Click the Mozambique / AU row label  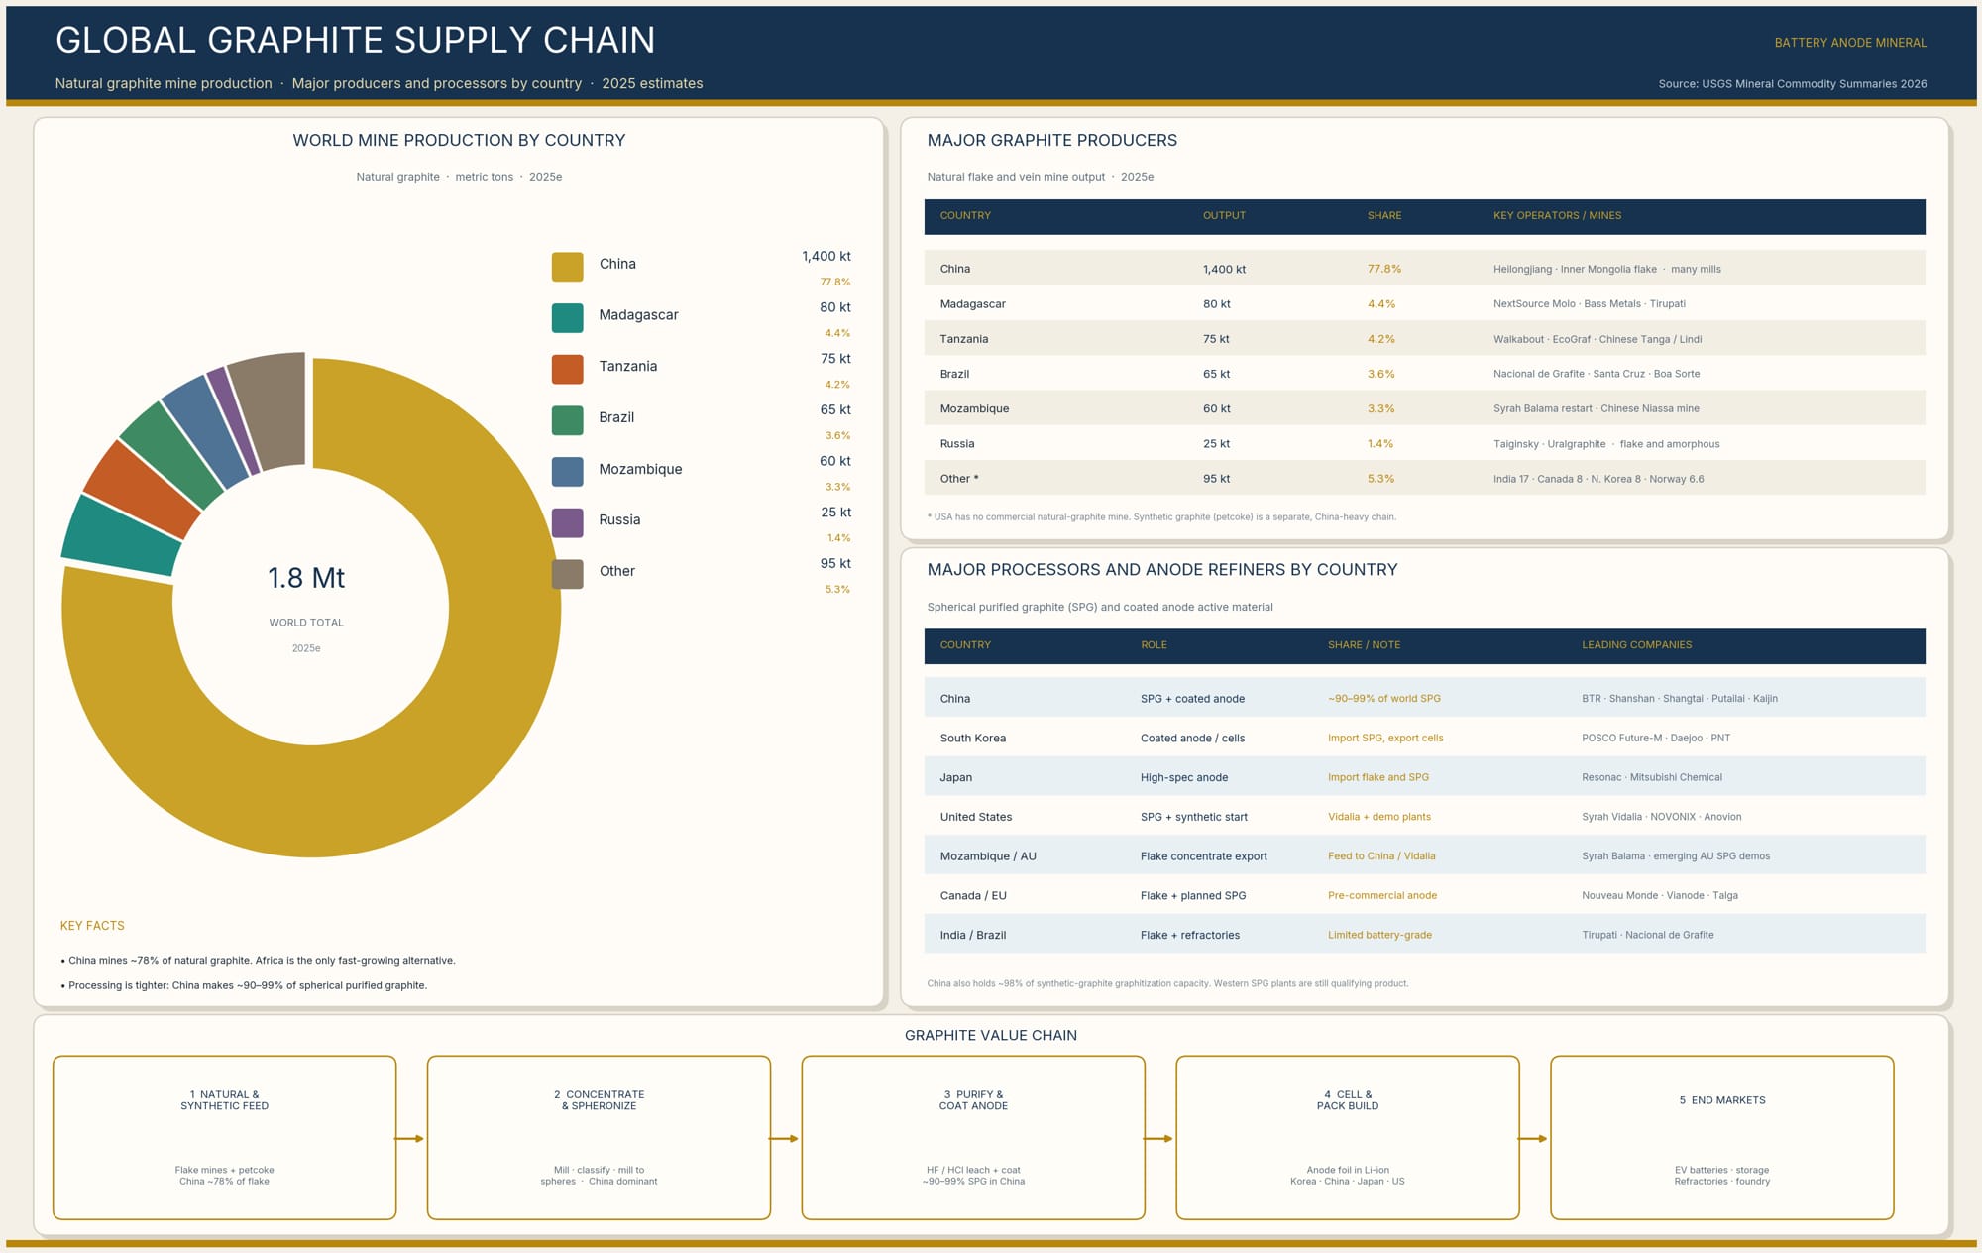tap(987, 856)
